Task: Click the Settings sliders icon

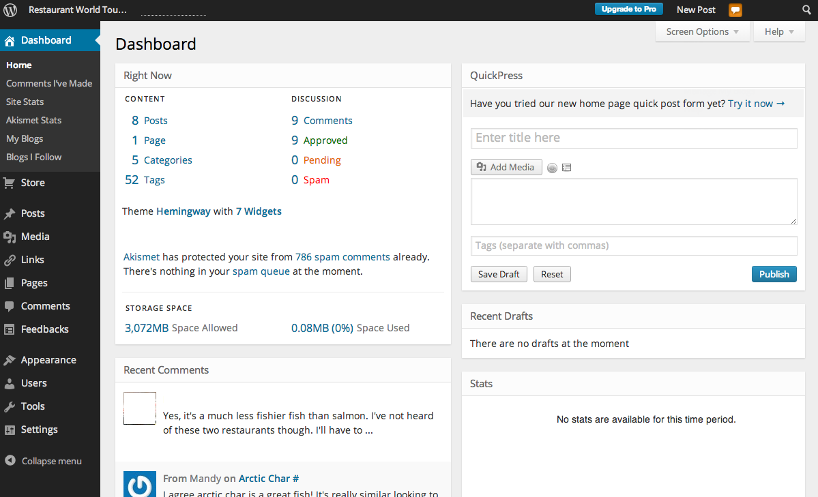Action: click(10, 430)
